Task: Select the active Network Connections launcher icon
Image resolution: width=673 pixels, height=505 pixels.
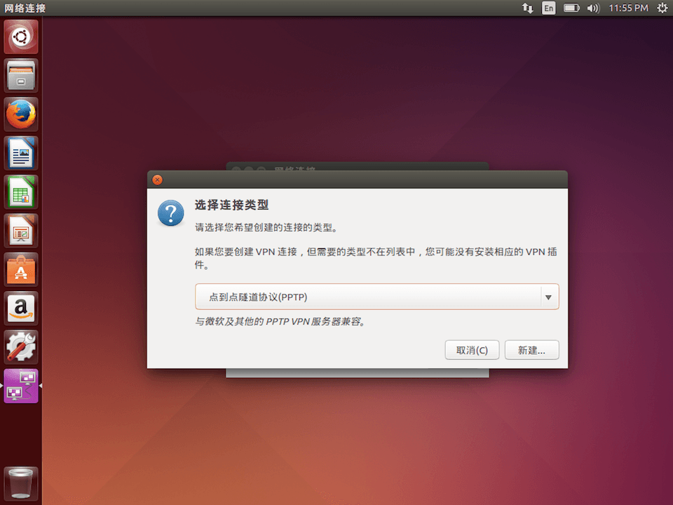Action: [x=20, y=385]
